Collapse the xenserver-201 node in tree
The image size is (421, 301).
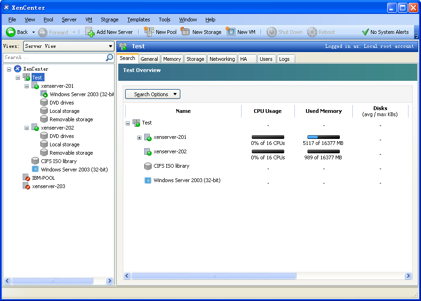tap(26, 86)
